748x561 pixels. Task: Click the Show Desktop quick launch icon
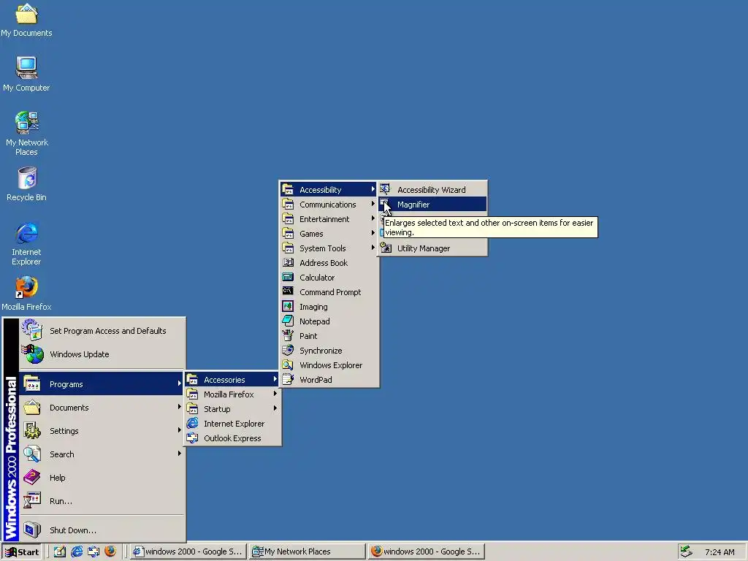[x=60, y=552]
